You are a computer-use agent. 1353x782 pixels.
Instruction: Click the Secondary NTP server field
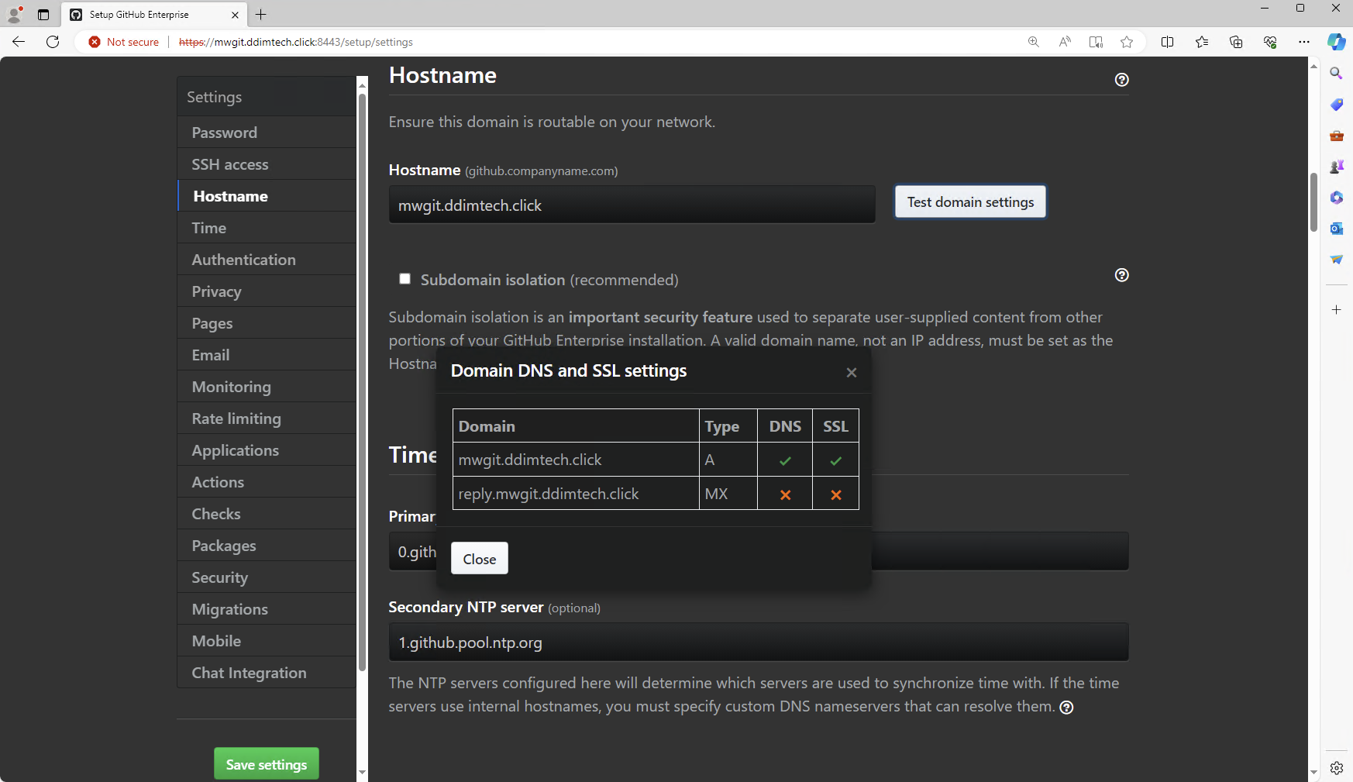759,642
